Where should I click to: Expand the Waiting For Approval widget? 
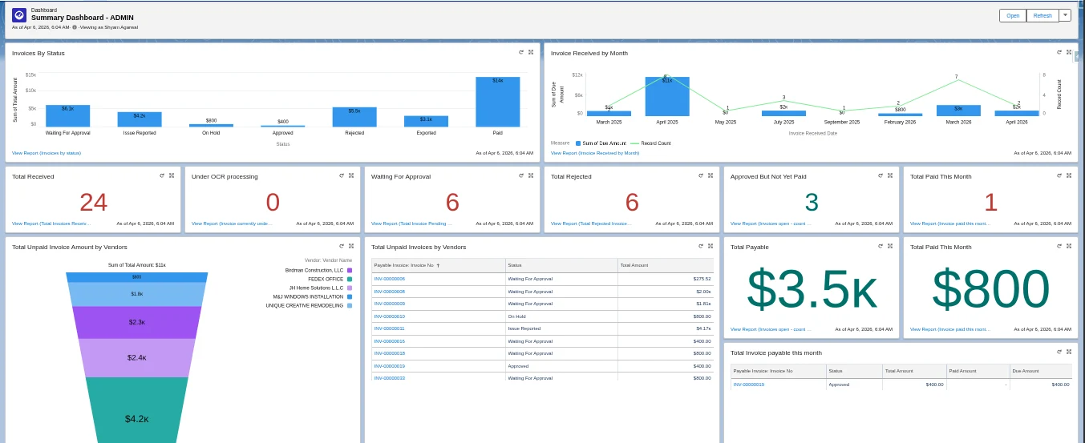[x=531, y=175]
